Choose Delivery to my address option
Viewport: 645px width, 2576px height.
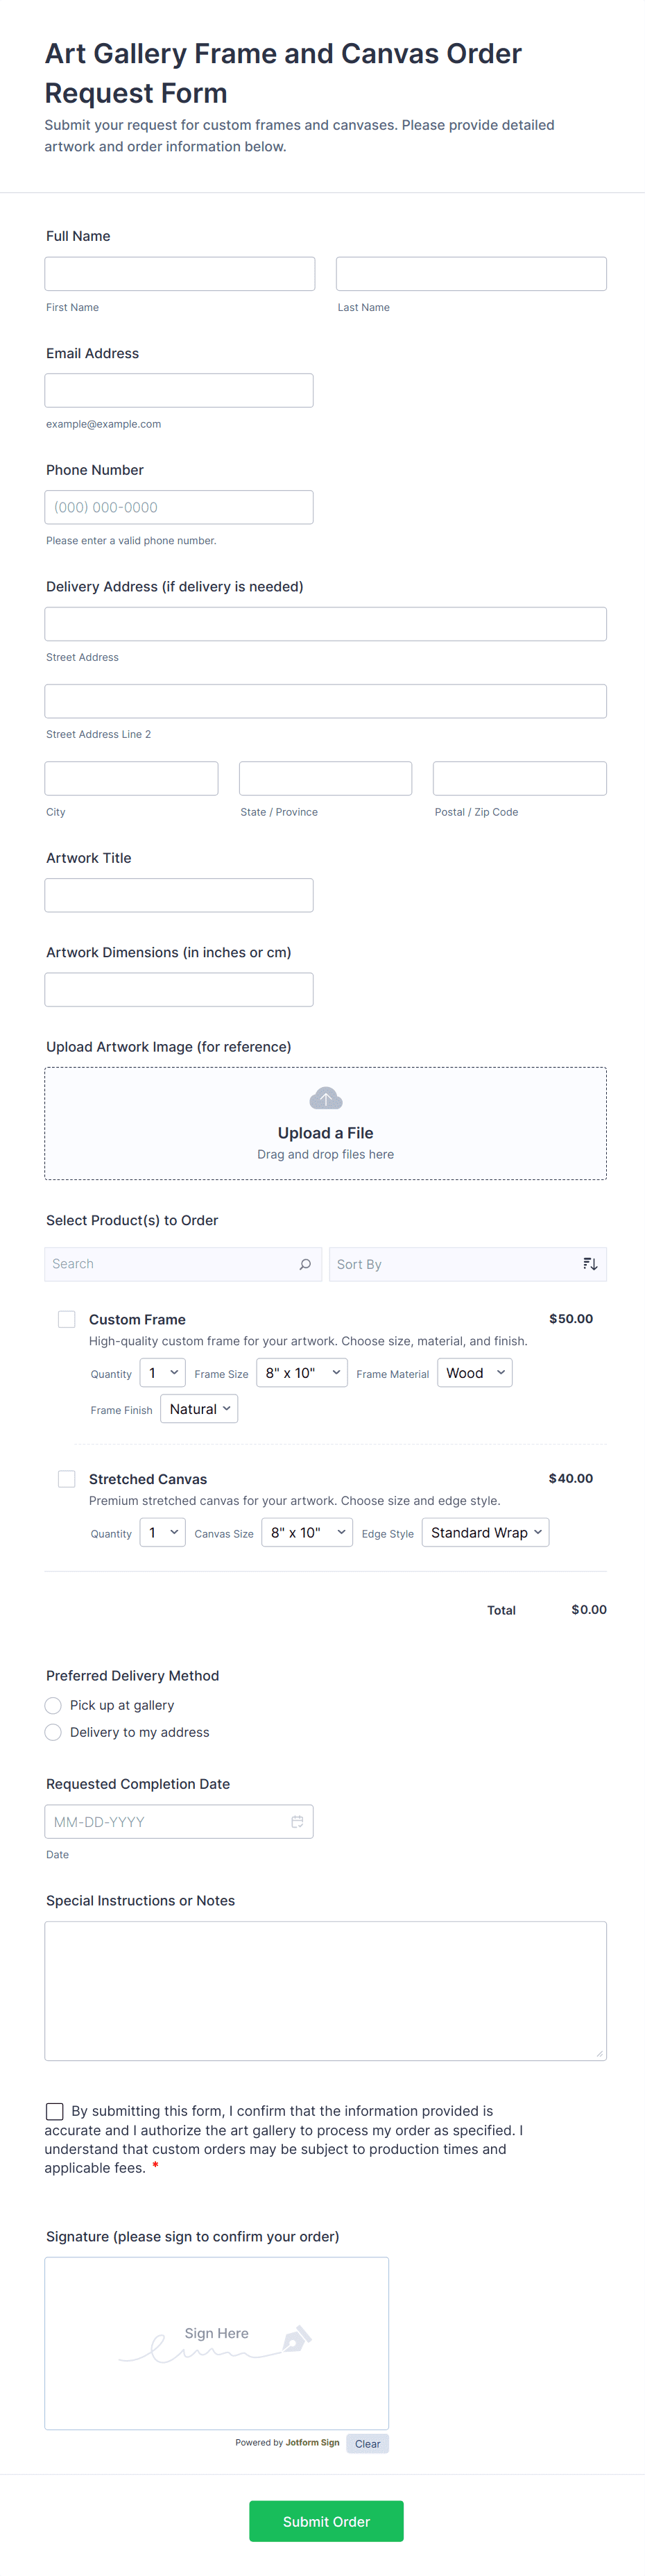tap(54, 1732)
